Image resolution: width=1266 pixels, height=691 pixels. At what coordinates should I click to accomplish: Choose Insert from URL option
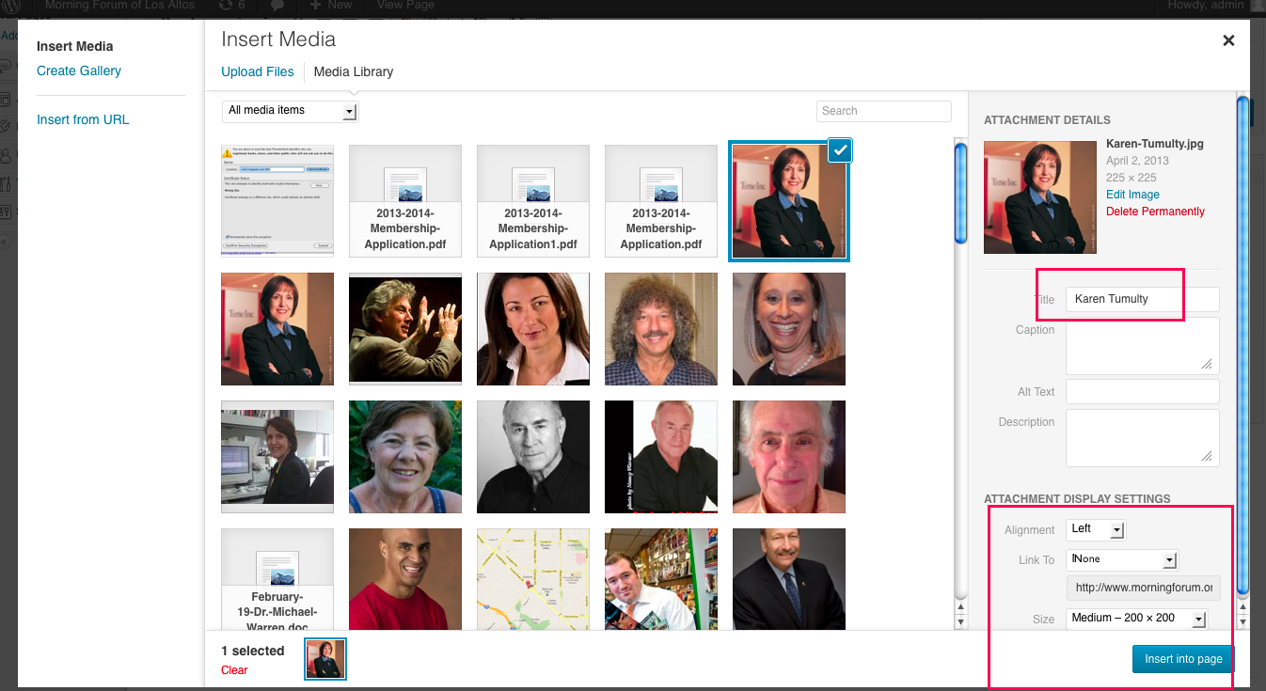(x=83, y=119)
